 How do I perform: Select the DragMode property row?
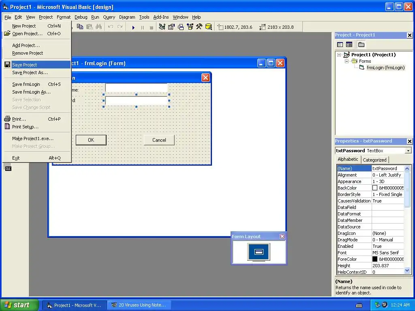tap(370, 240)
